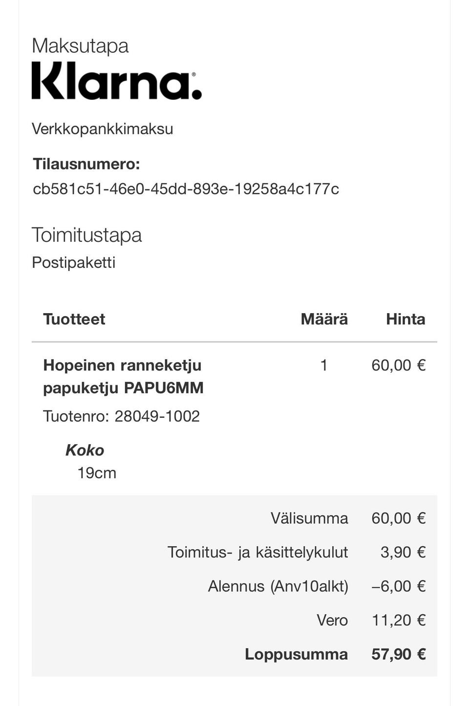Click the Toimitustapa heading
Screen dimensions: 469x706
(x=86, y=235)
